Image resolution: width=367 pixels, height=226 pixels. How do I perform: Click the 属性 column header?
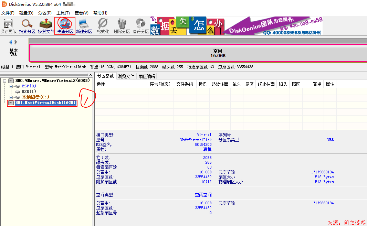(330, 84)
